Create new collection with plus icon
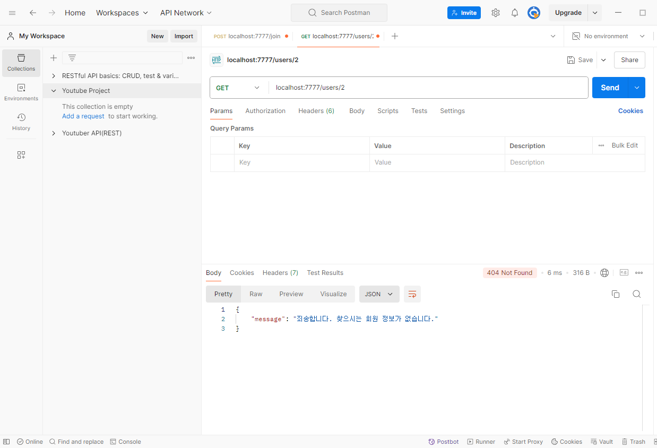The image size is (657, 448). click(x=54, y=58)
